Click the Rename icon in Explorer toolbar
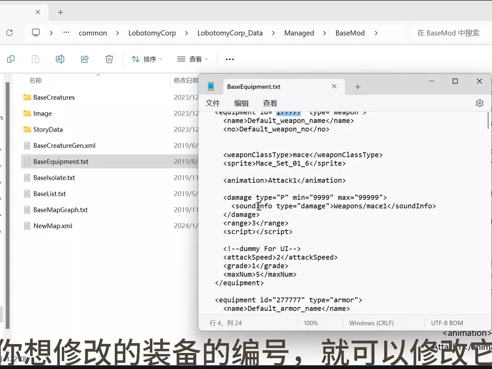Image resolution: width=492 pixels, height=369 pixels. tap(60, 59)
